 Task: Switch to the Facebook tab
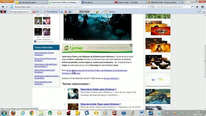coord(97,2)
